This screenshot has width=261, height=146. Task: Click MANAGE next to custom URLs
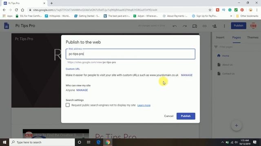pos(187,75)
